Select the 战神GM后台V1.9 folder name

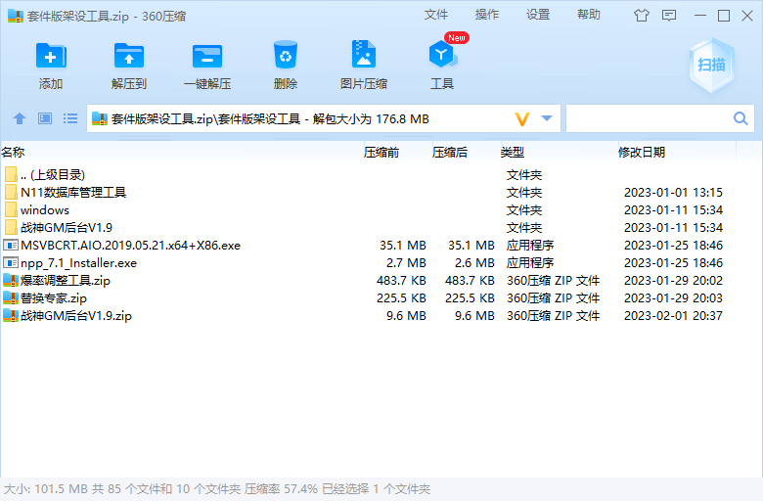67,227
